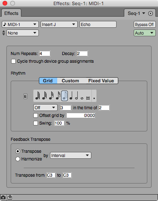Click the camera snapshot icon

coord(3,198)
